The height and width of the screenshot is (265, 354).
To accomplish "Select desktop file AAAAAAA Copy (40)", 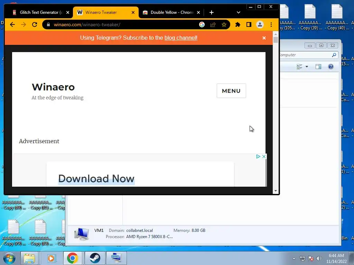I will [x=337, y=18].
